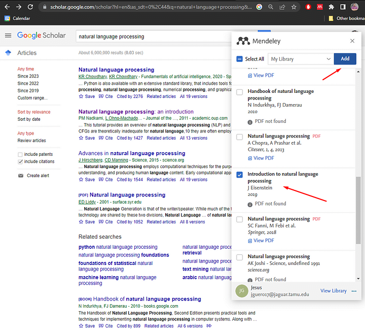Screen dimensions: 365x334
Task: Enable the include patents checkbox
Action: [x=20, y=154]
